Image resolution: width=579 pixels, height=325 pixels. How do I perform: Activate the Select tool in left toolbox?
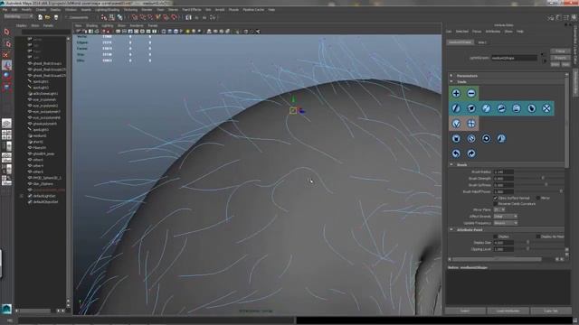click(6, 32)
